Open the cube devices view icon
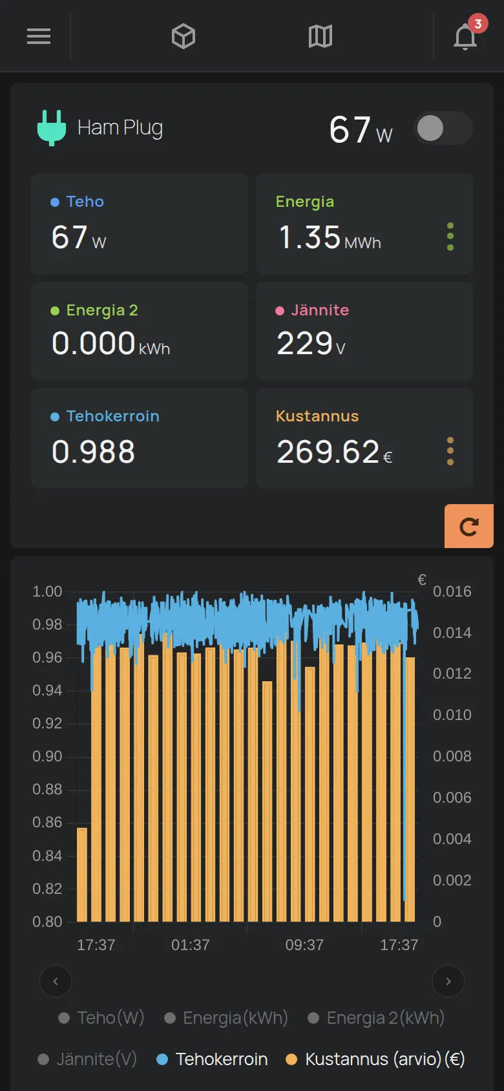This screenshot has width=504, height=1091. (184, 36)
